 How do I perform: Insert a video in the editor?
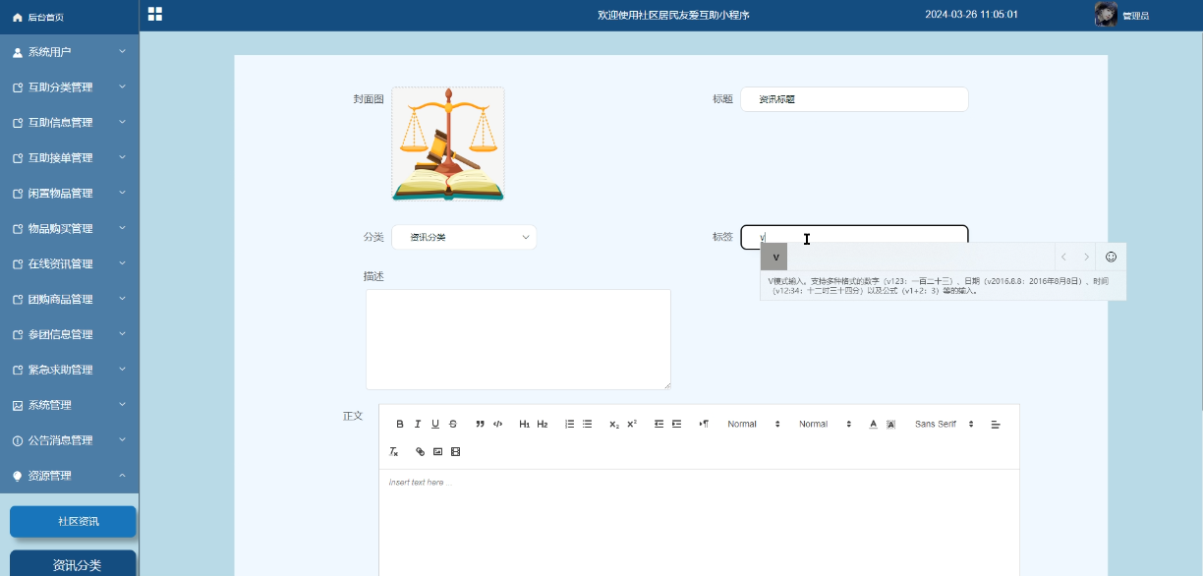[456, 451]
